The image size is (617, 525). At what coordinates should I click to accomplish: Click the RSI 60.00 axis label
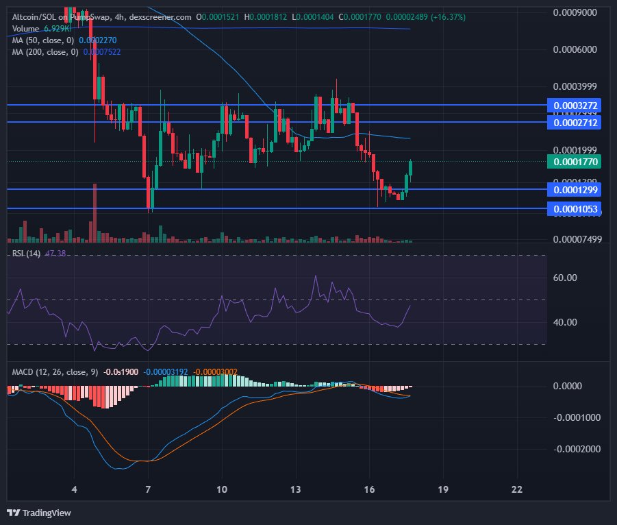coord(565,278)
